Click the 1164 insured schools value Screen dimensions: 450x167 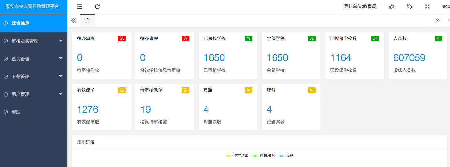341,58
